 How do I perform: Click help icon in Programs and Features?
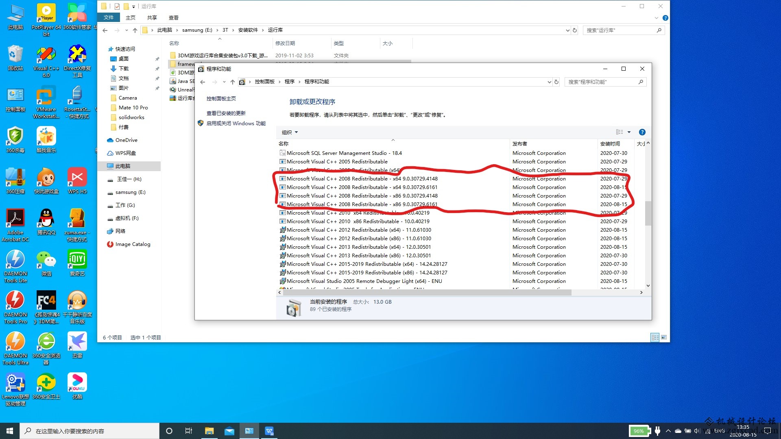642,132
